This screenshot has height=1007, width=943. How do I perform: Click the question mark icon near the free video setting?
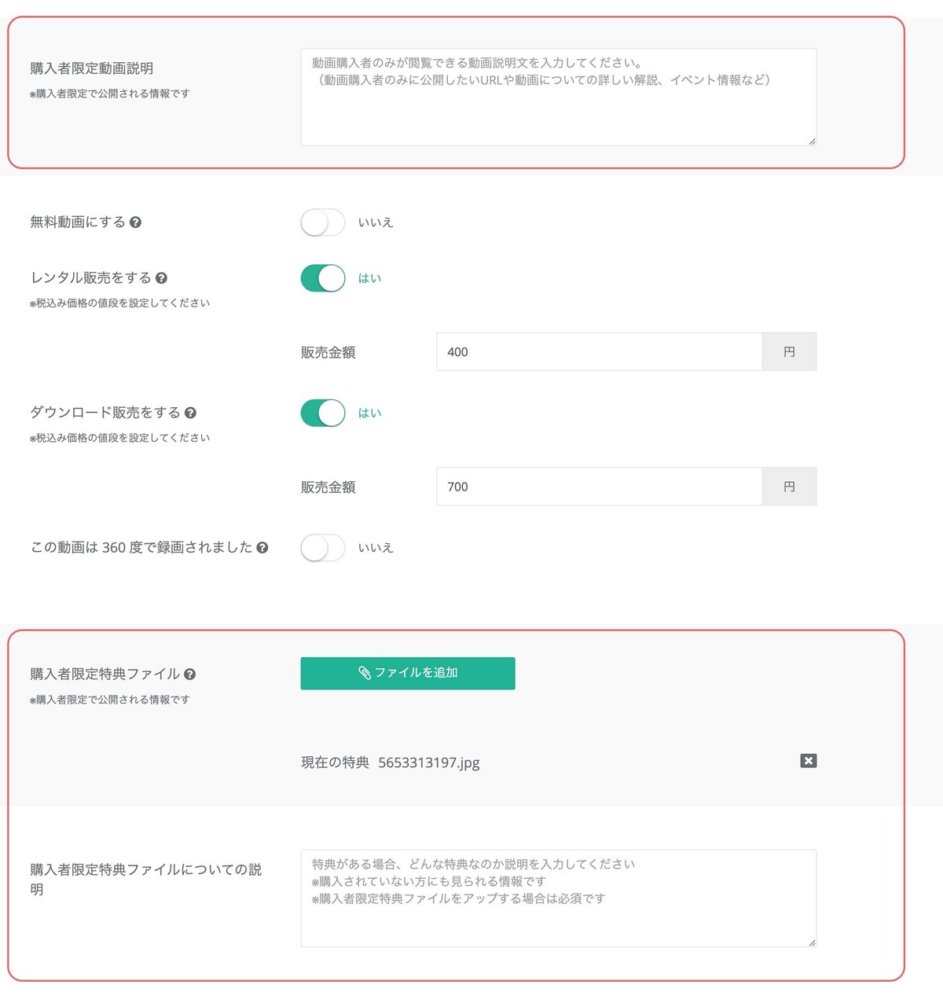pyautogui.click(x=137, y=222)
